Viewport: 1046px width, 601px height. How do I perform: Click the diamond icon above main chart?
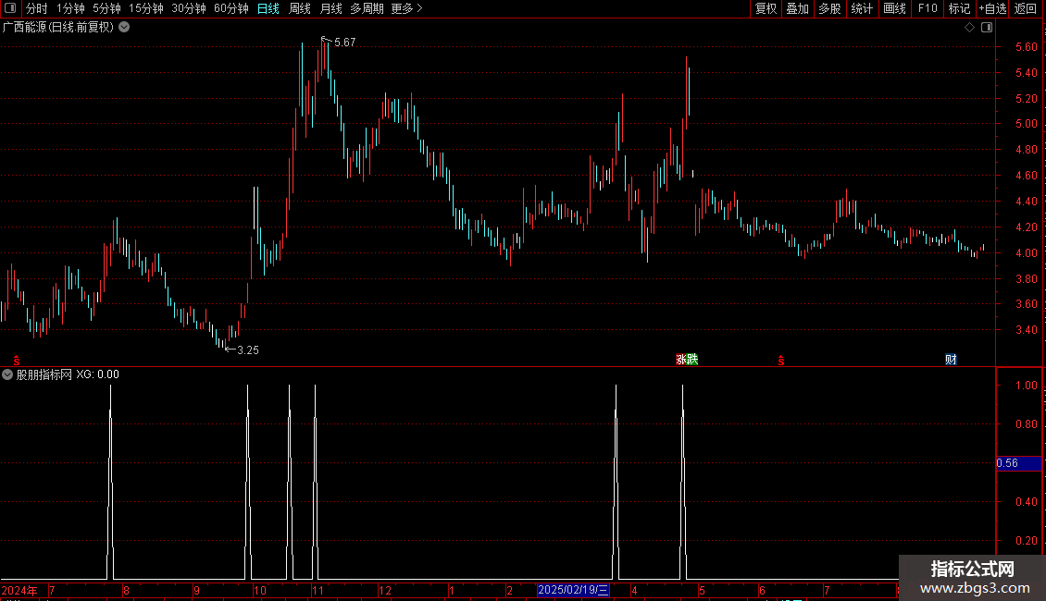click(x=969, y=28)
